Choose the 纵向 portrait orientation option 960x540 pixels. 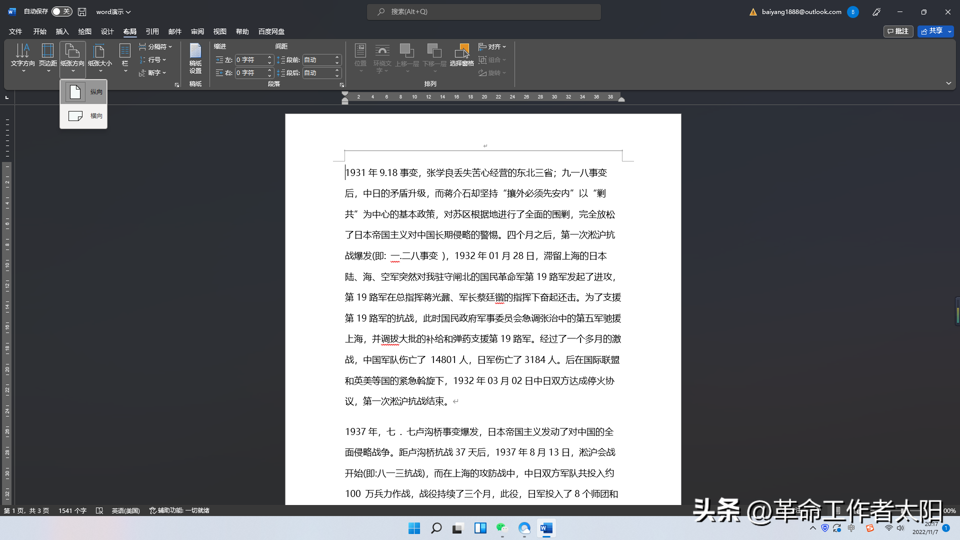[83, 92]
